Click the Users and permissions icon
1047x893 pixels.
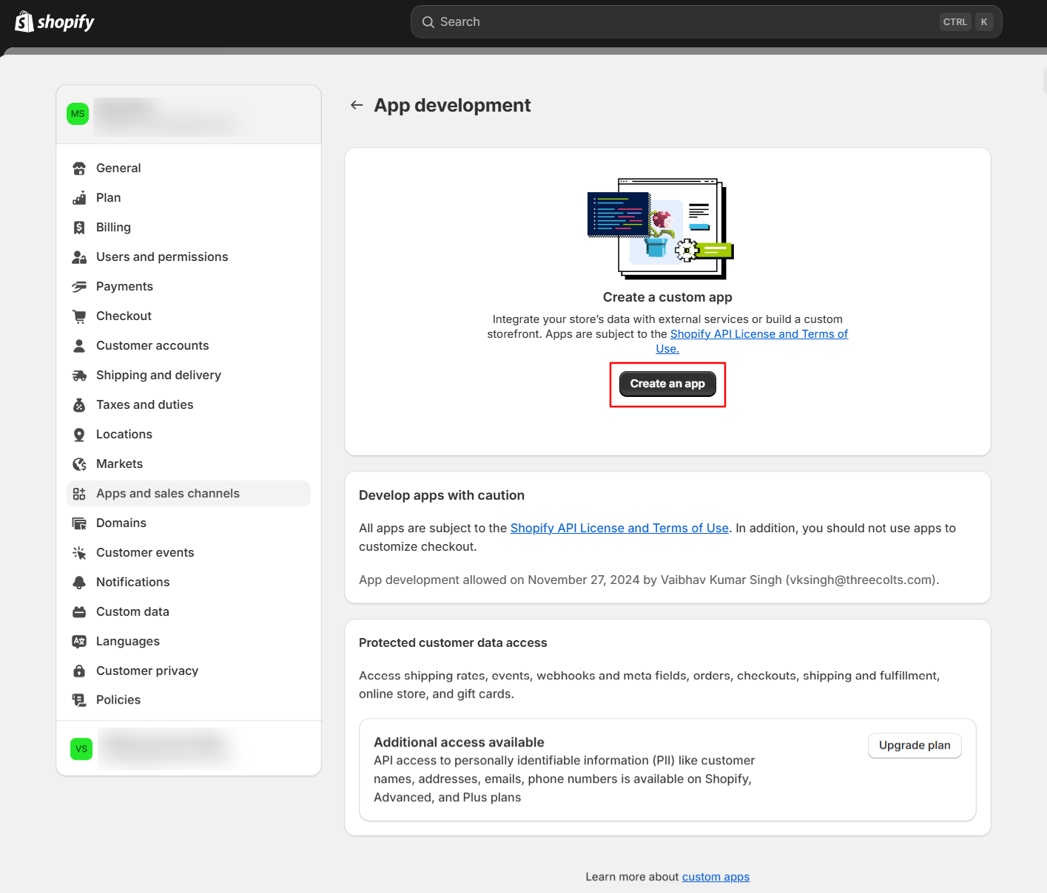(79, 257)
